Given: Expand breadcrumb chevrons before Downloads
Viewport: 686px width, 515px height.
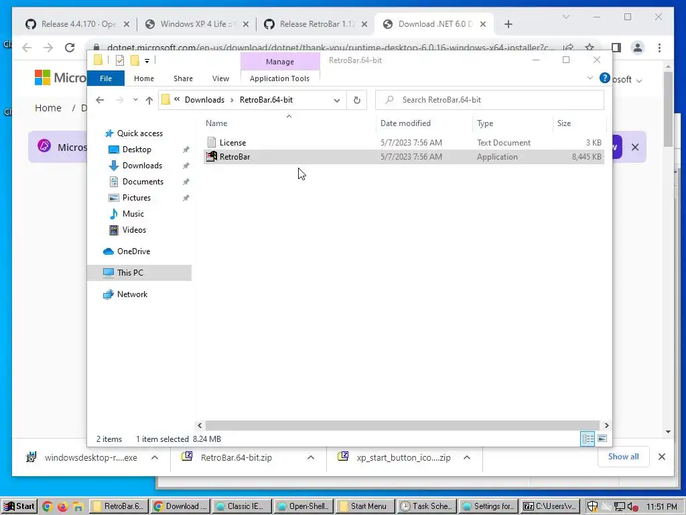Looking at the screenshot, I should (x=177, y=99).
